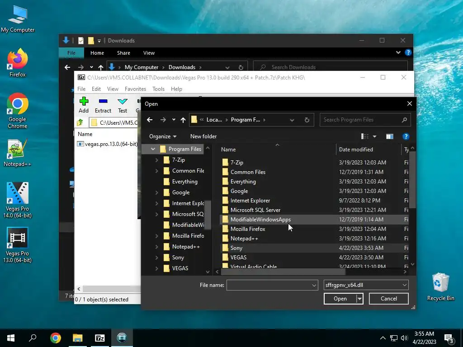The width and height of the screenshot is (463, 347).
Task: Click New folder in Open dialog
Action: [203, 136]
